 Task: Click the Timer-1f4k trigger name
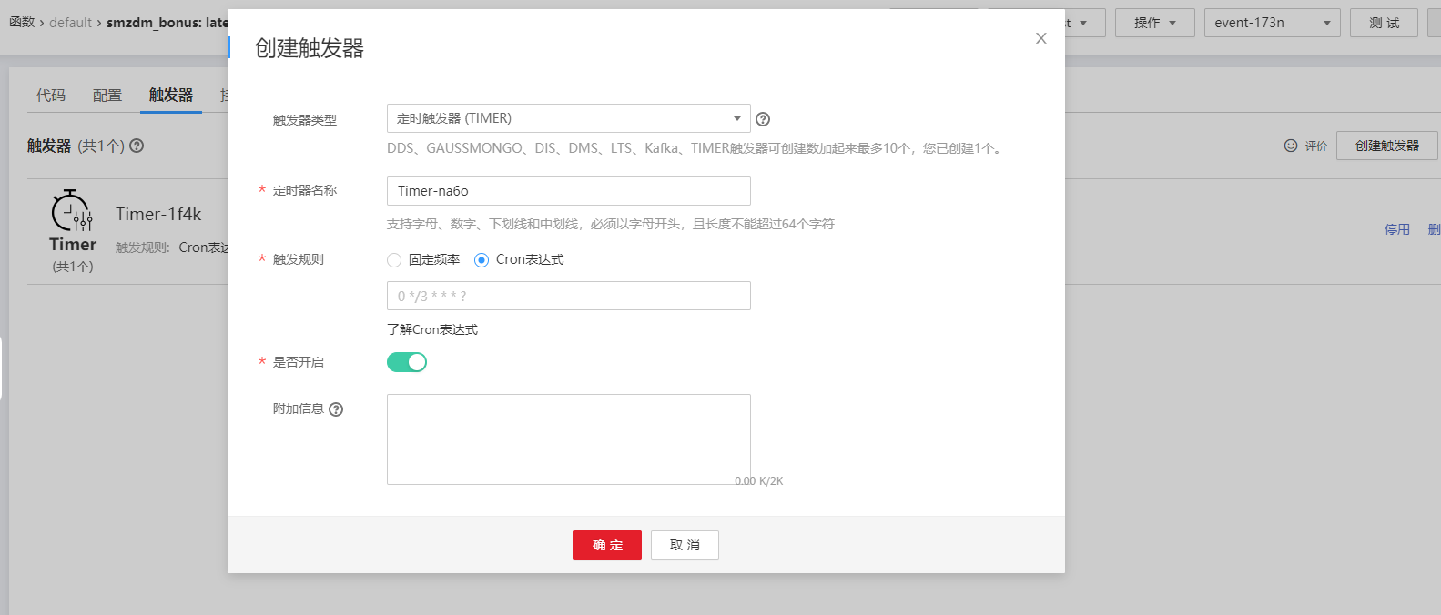coord(158,214)
